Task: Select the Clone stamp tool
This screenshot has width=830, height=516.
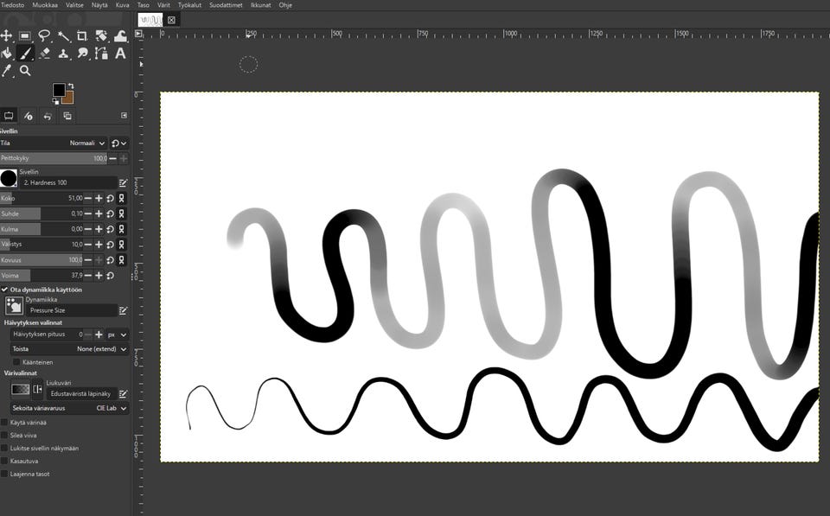Action: 64,54
